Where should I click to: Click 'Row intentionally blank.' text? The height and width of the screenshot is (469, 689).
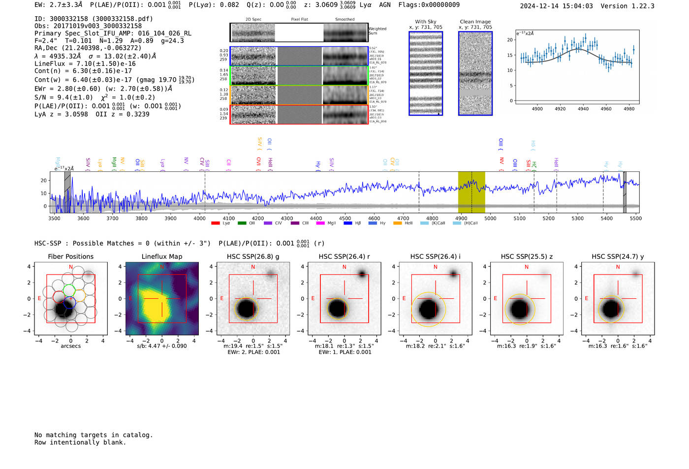pos(80,442)
